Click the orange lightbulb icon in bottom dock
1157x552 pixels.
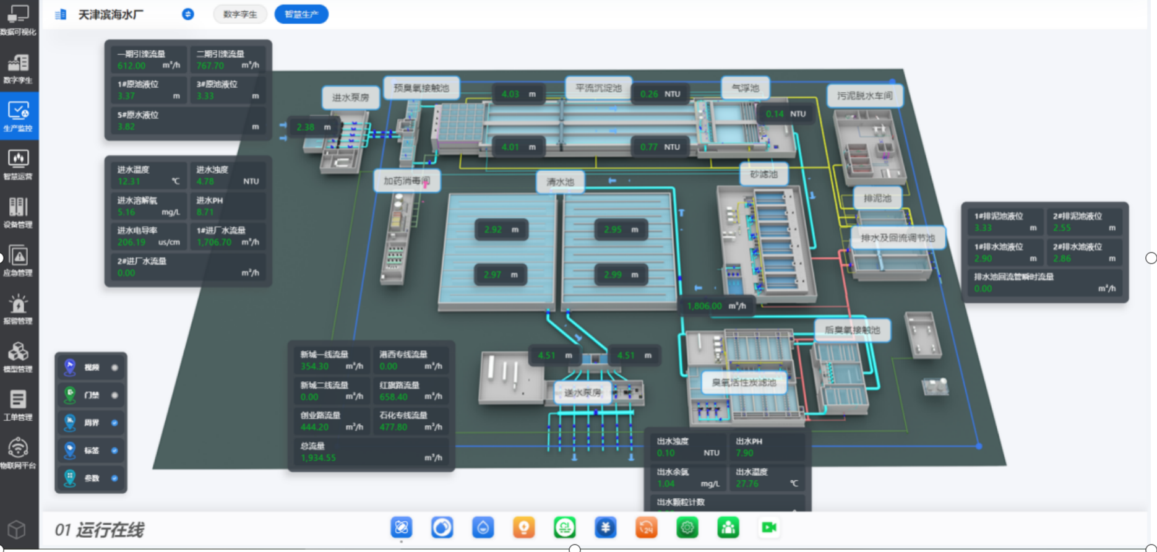(523, 528)
